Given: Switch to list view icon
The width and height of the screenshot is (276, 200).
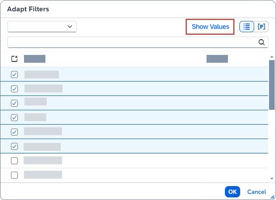Looking at the screenshot, I should coord(247,27).
